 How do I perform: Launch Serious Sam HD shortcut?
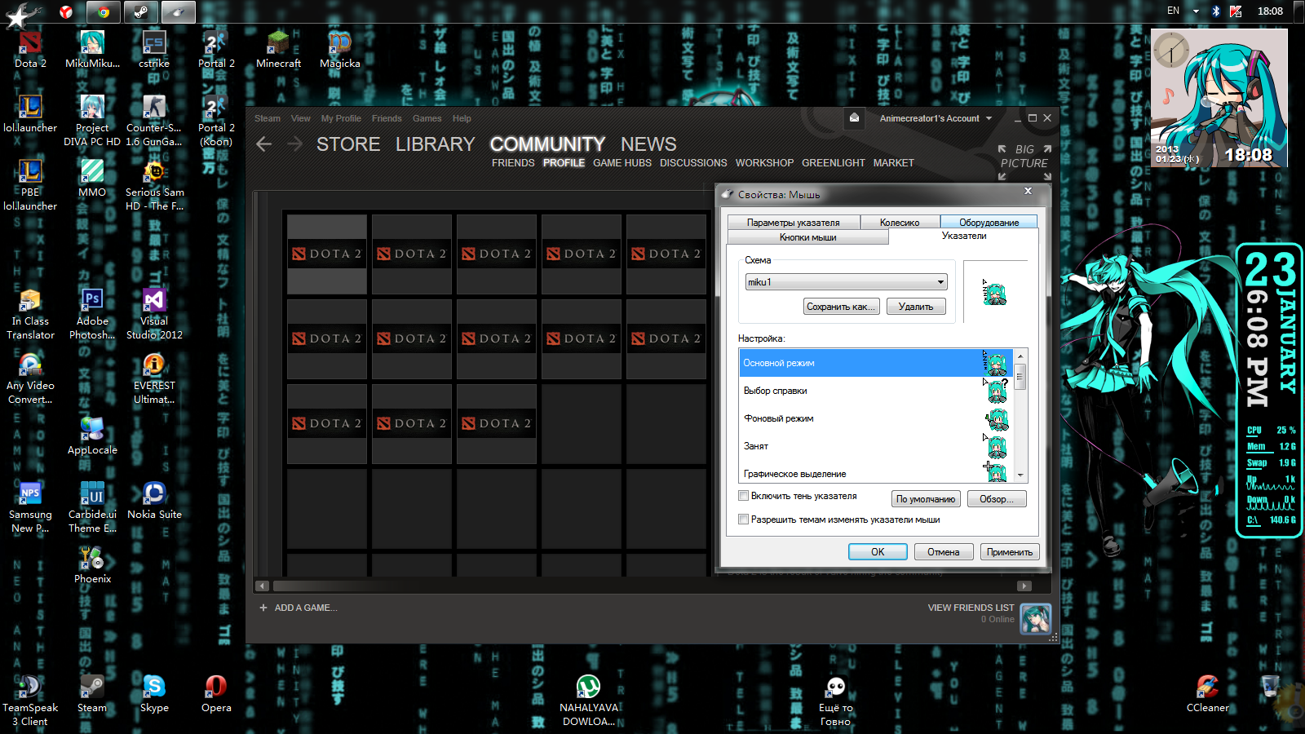click(x=154, y=184)
